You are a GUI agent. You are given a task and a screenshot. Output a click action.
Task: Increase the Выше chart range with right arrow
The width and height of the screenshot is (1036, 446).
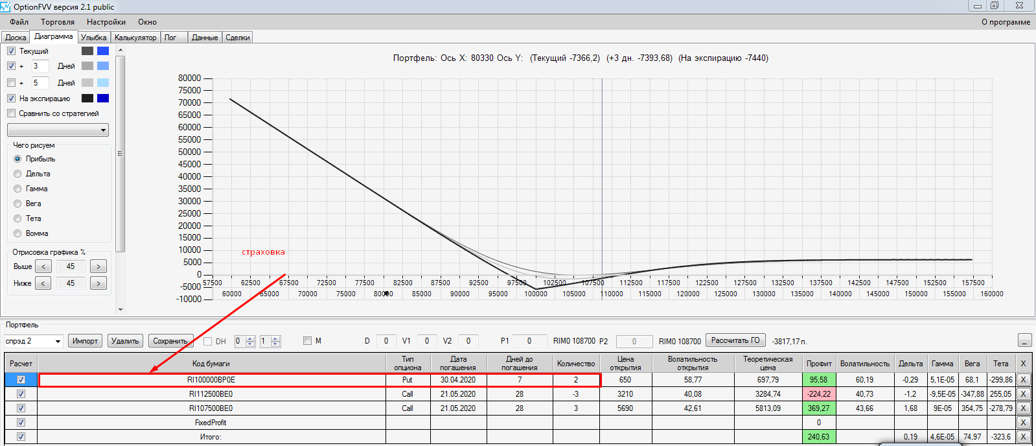tap(98, 266)
